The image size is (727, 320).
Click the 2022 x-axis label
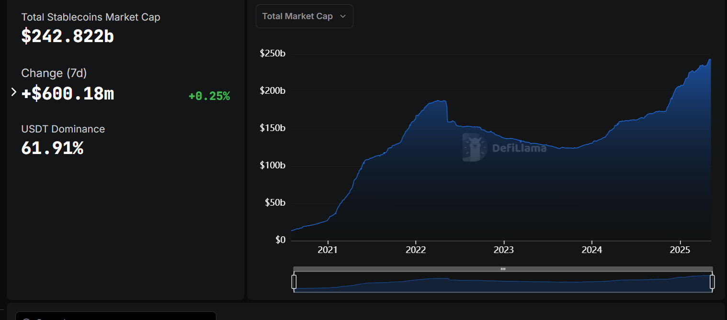[416, 250]
